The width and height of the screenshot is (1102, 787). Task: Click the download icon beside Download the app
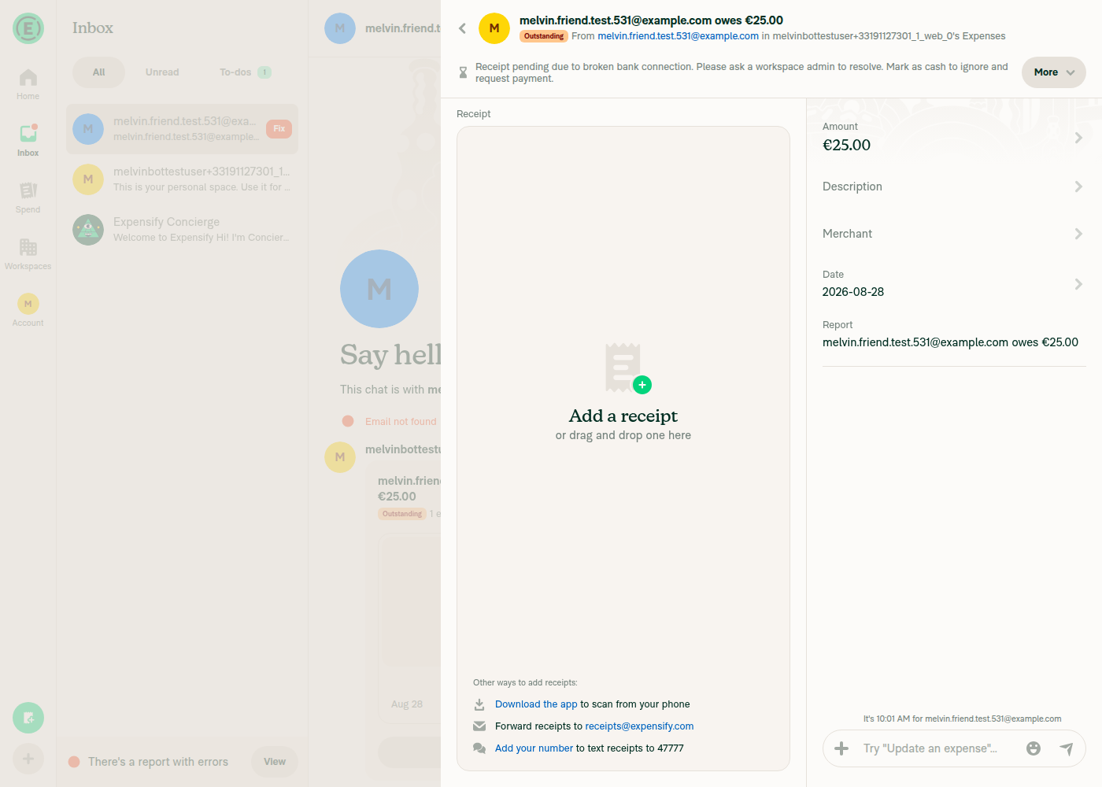click(x=479, y=704)
